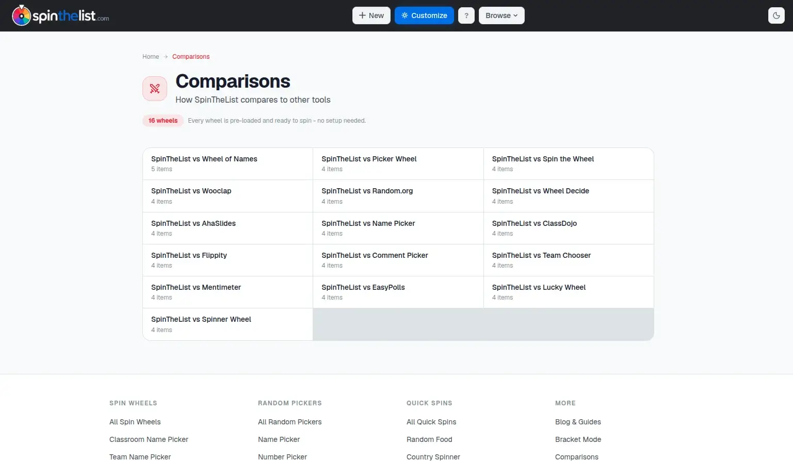This screenshot has width=793, height=461.
Task: Open SpinTheList vs Lucky Wheel
Action: [x=569, y=292]
